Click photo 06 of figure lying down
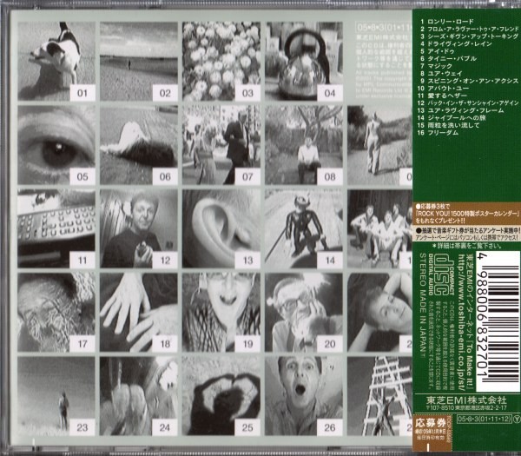 [x=139, y=145]
